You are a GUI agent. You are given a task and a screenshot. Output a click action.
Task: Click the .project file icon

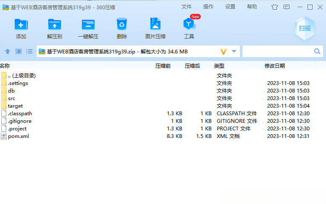[4, 128]
